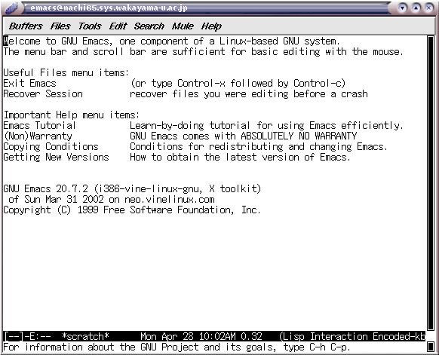Click the '[--]-E:--' status at mode line start
The height and width of the screenshot is (355, 439).
tap(27, 336)
